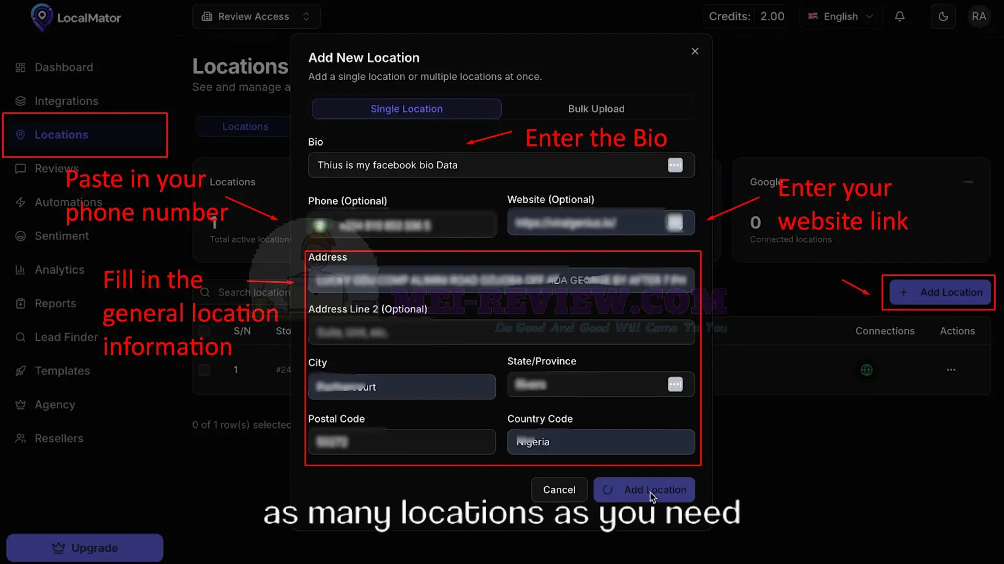Click the Address Line 2 field
Image resolution: width=1004 pixels, height=564 pixels.
(x=501, y=332)
